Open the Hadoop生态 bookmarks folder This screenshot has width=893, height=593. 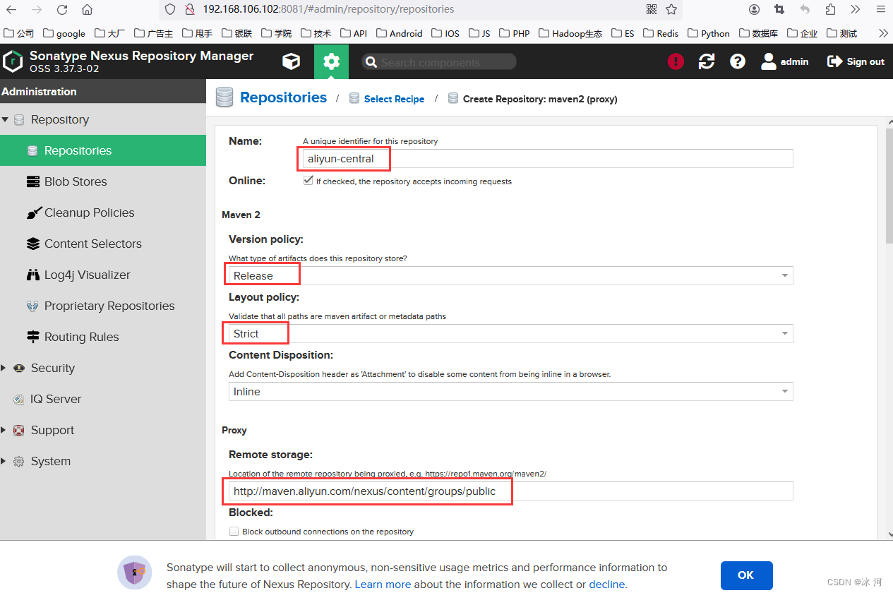pos(570,33)
